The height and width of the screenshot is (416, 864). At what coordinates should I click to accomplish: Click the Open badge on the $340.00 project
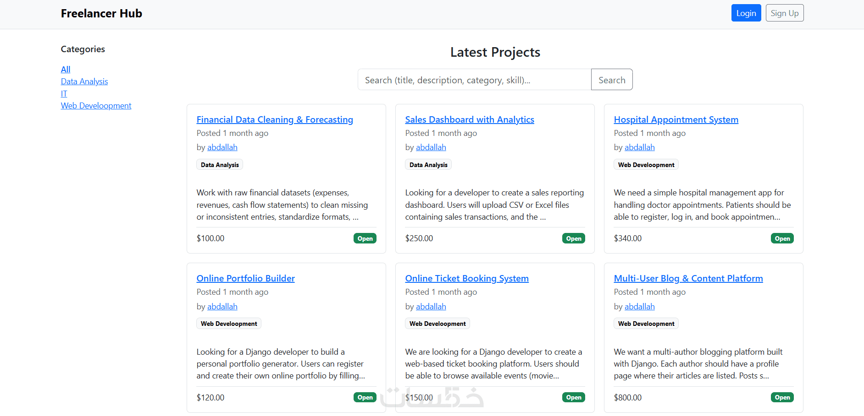782,238
